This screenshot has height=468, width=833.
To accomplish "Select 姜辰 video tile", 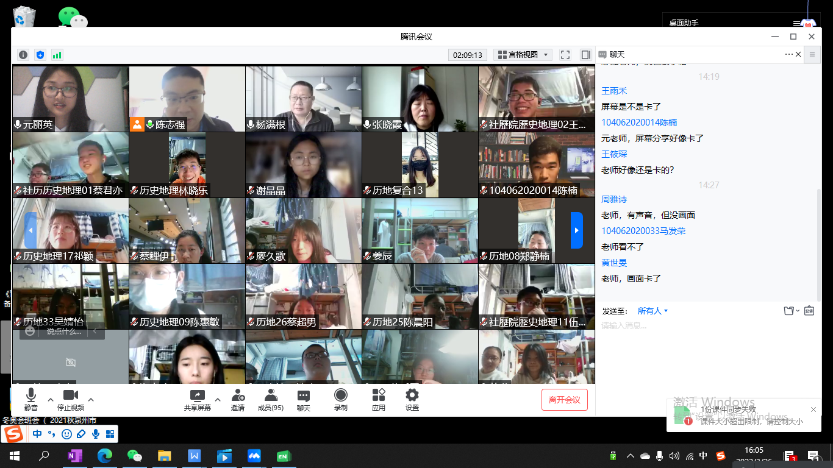I will click(420, 230).
